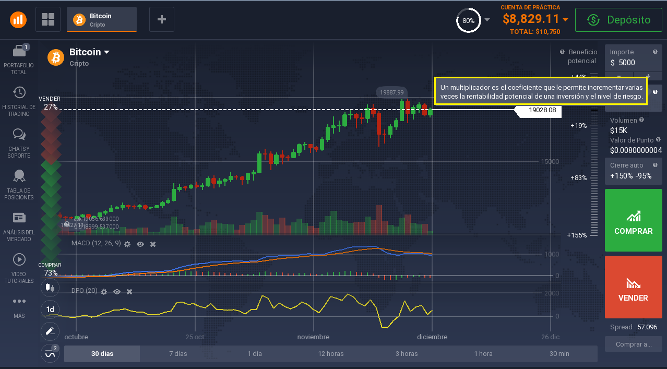Switch chart range to 12 horas
Screen dimensions: 667x369
(331, 353)
